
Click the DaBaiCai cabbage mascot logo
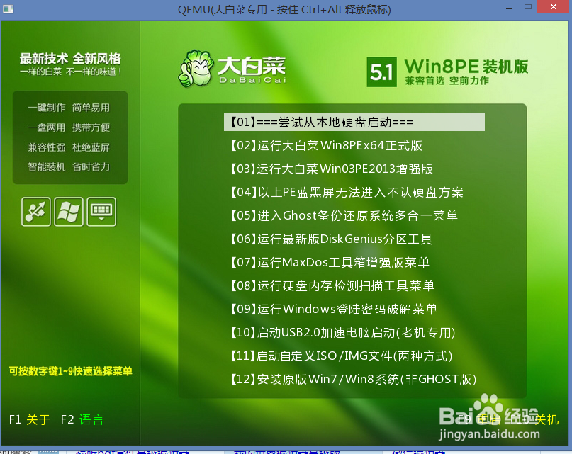[x=196, y=69]
